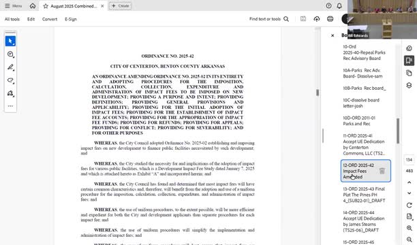417x245 pixels.
Task: Zoom out with the minus magnifier
Action: [x=409, y=240]
